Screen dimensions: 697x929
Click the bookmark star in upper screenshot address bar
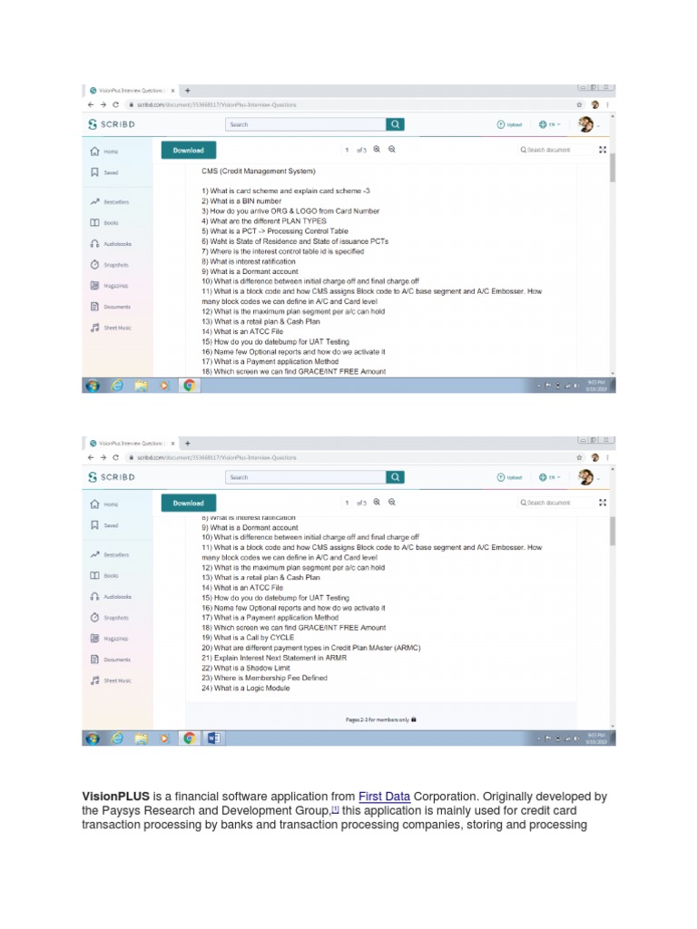580,105
